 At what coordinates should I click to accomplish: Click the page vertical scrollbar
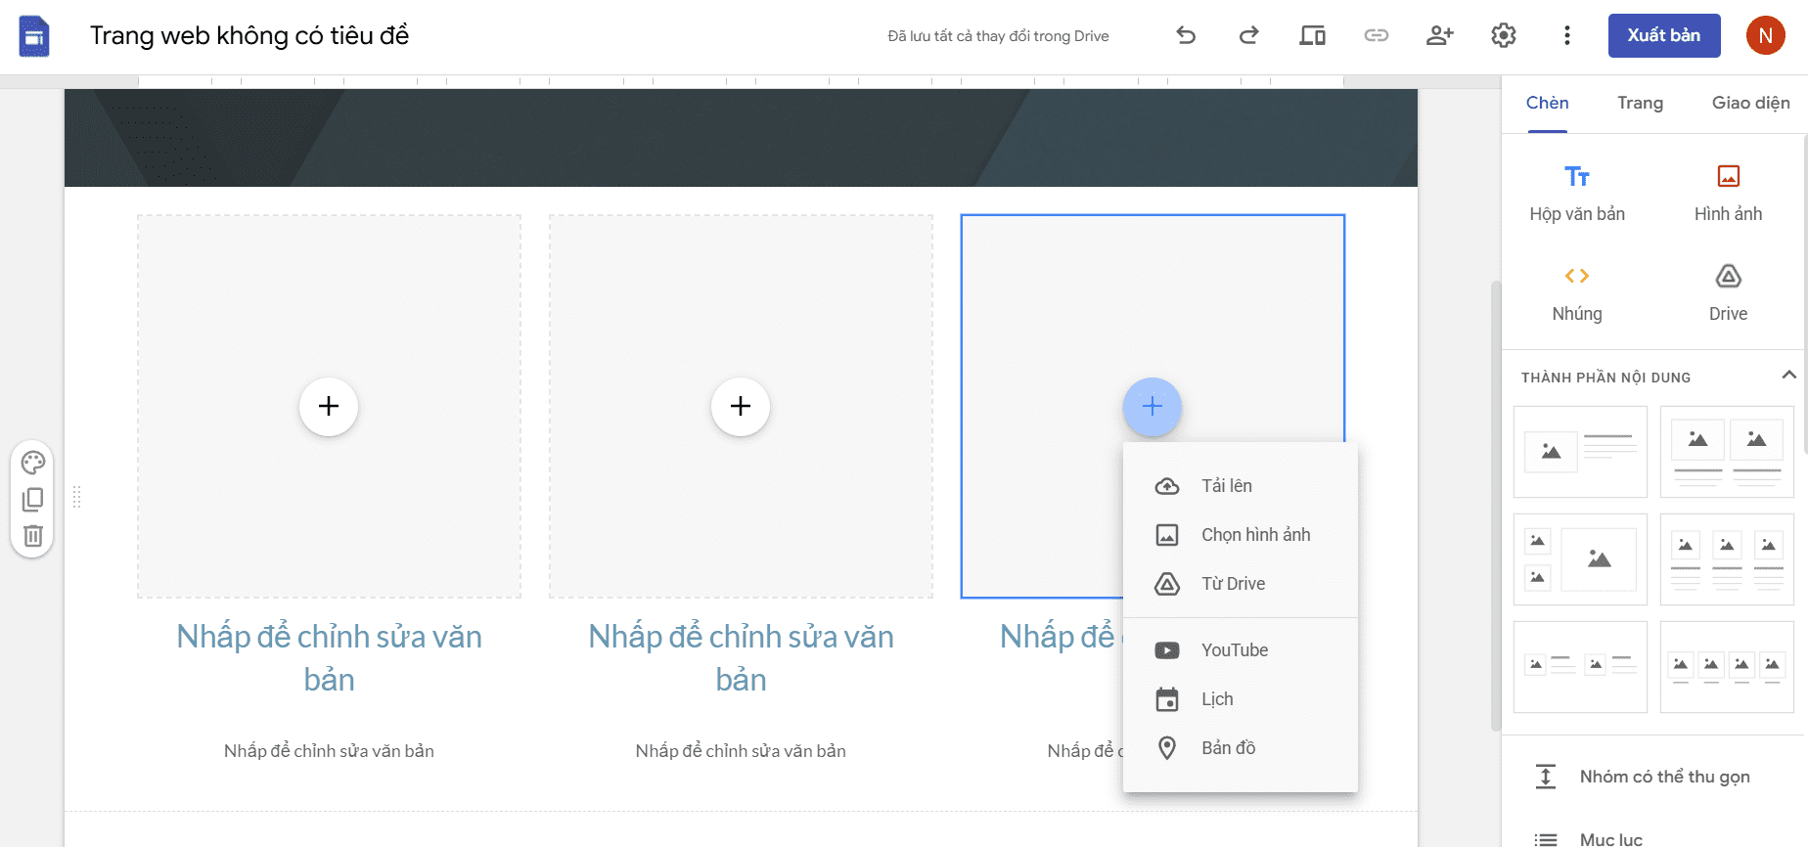click(x=1495, y=506)
